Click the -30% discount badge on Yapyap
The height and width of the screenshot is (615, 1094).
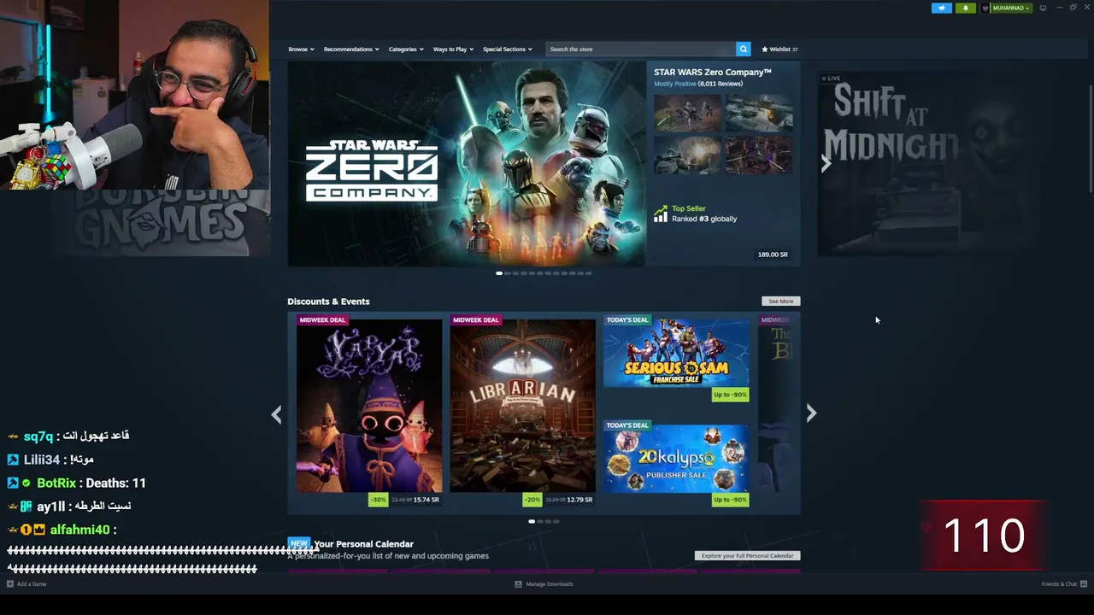[x=378, y=500]
